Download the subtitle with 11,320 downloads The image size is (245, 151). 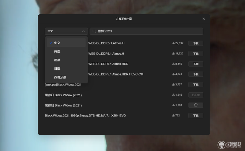coord(196,54)
